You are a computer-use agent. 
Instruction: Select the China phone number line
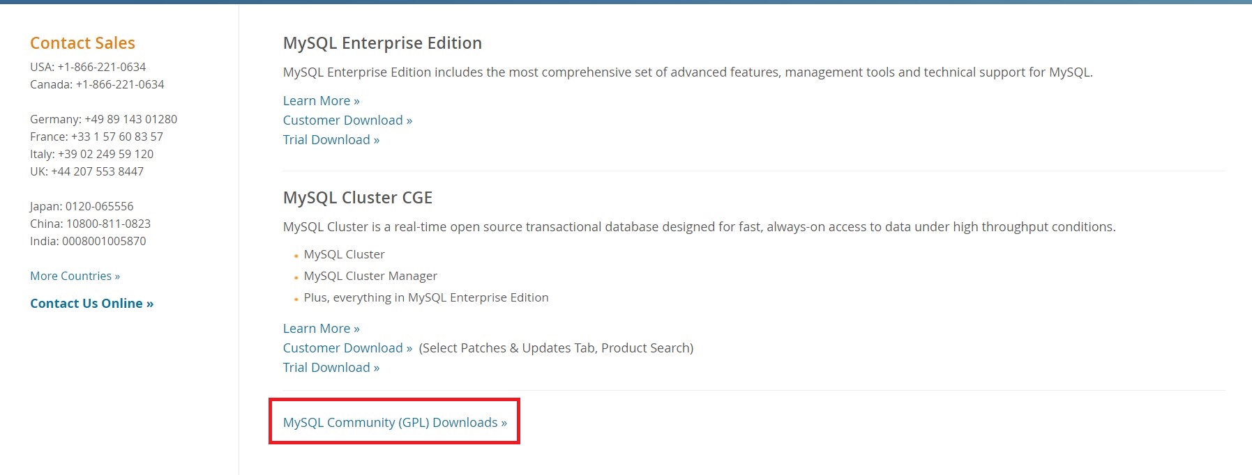[x=90, y=224]
